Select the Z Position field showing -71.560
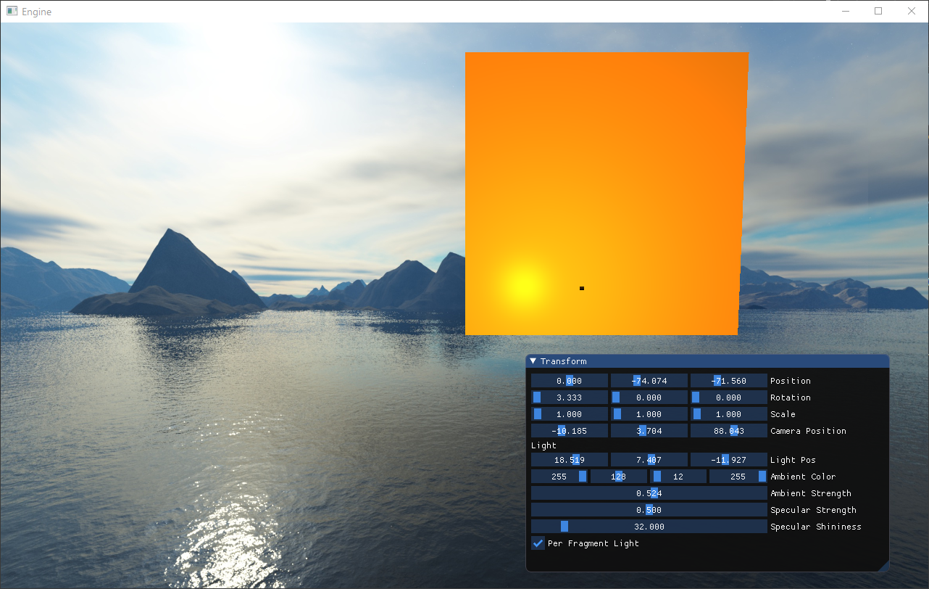 [728, 380]
